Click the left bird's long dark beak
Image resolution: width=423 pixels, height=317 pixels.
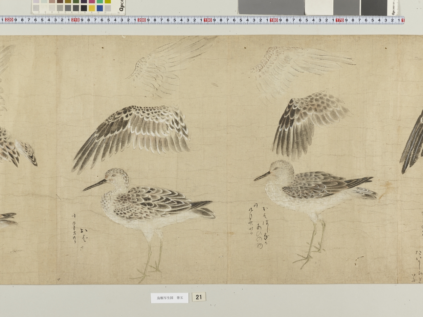95,185
